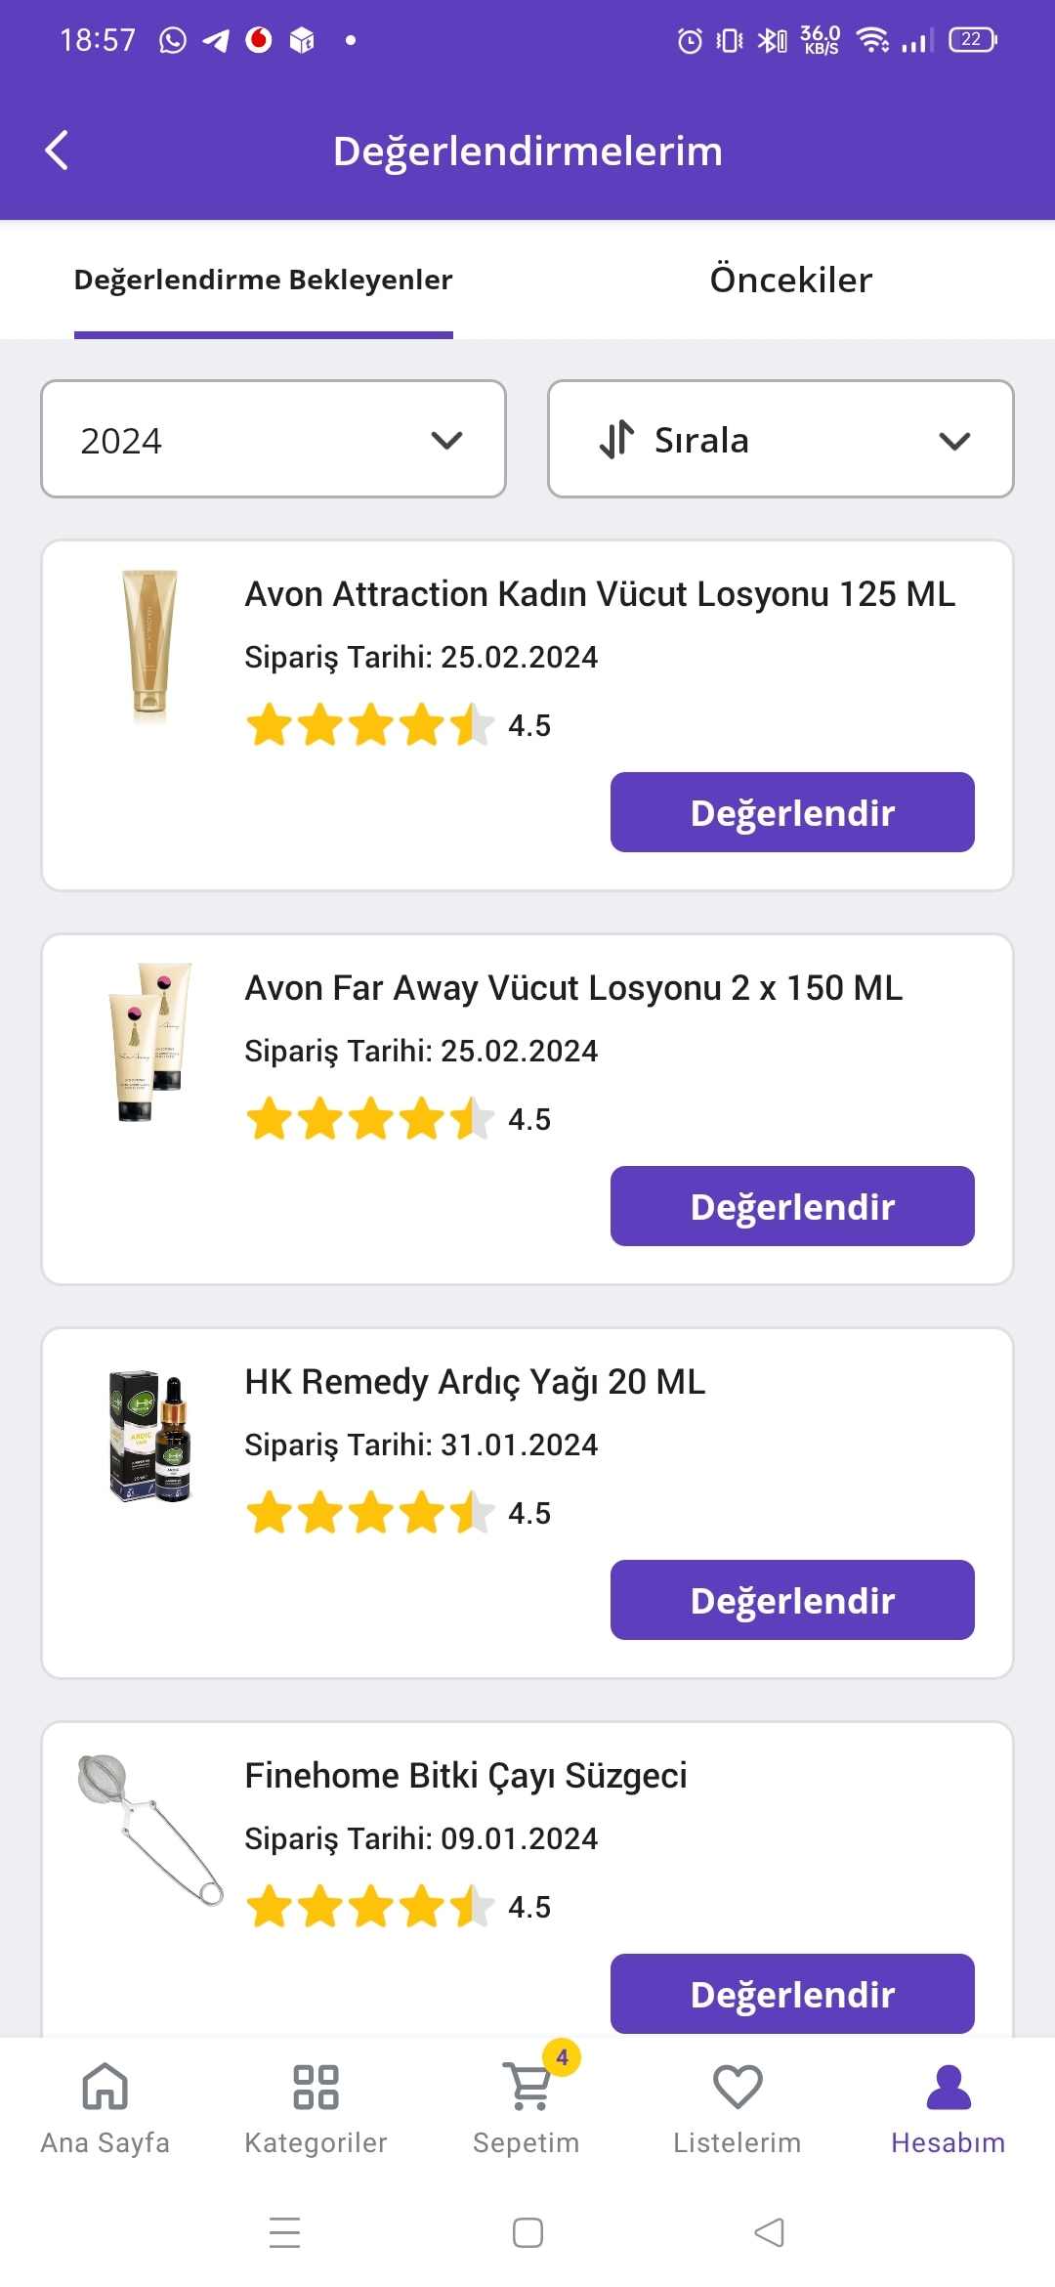
Task: Open the Sırala sort dropdown
Action: click(781, 440)
